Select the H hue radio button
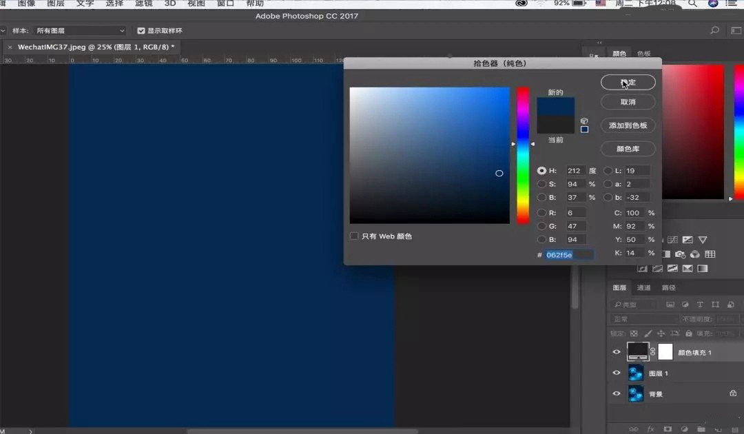Screen dimensions: 744x434 point(541,170)
